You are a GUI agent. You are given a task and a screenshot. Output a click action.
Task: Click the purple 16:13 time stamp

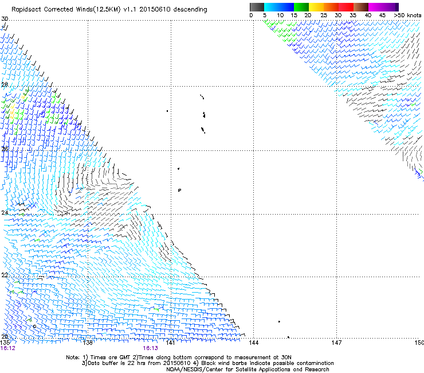coord(150,348)
